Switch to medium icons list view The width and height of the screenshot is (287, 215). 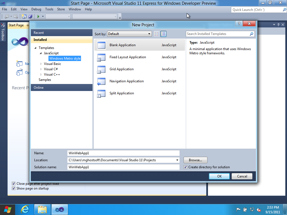[x=163, y=34]
